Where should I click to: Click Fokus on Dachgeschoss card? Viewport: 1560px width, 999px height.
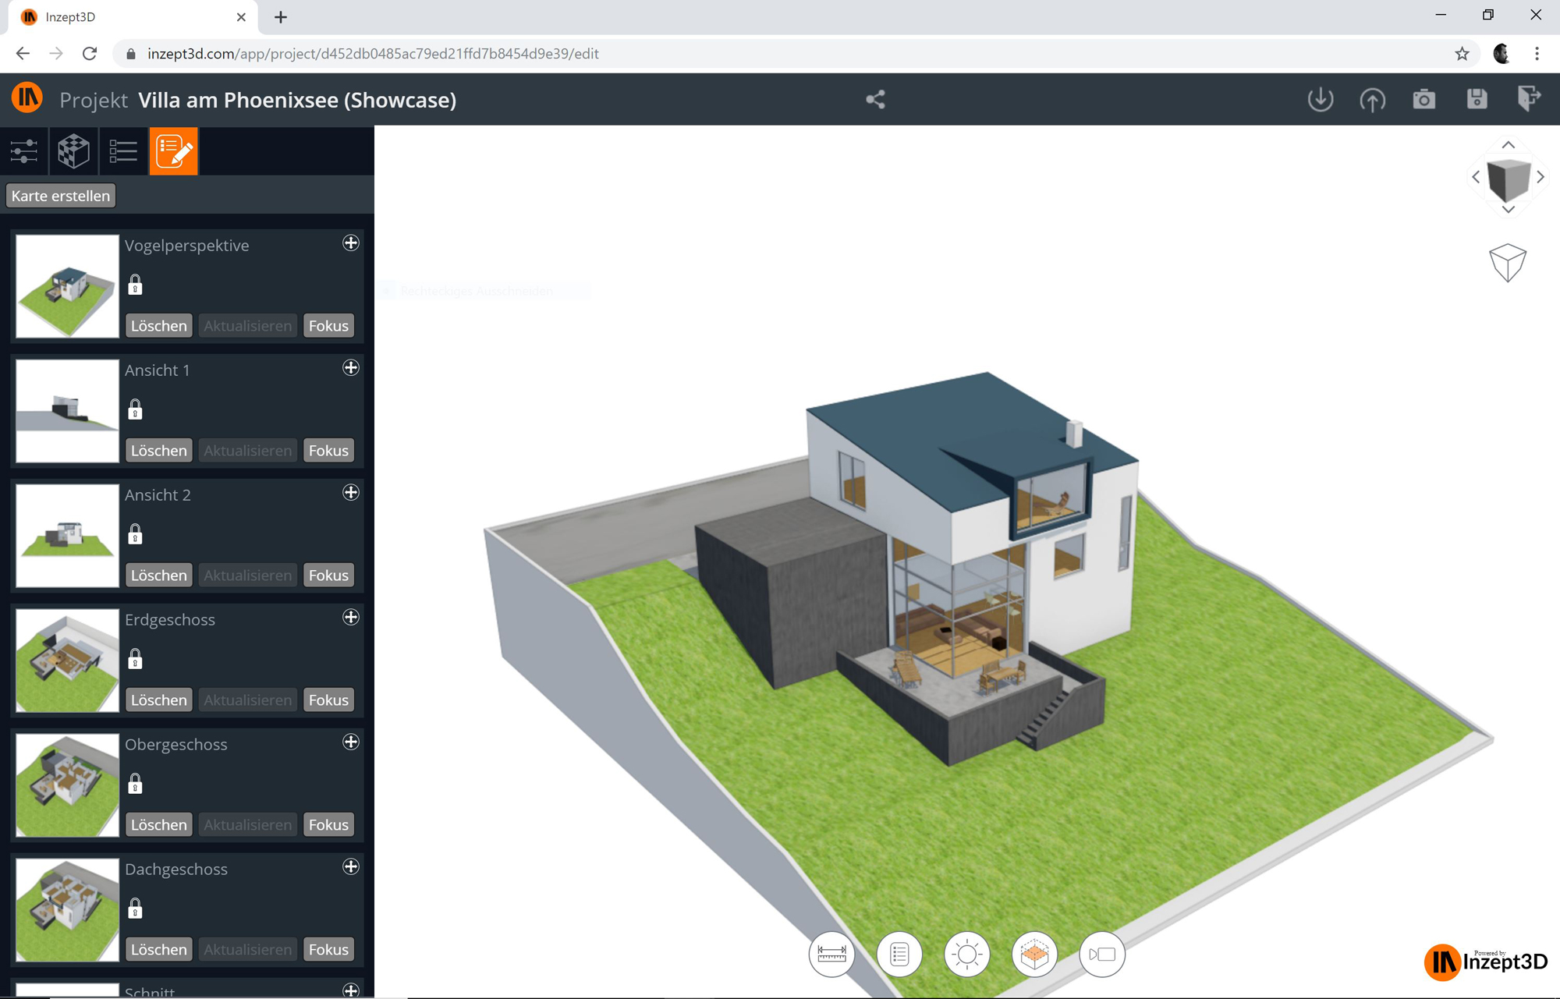coord(328,949)
